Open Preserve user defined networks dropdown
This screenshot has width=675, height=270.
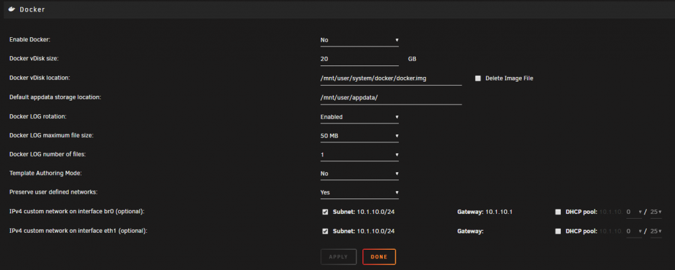coord(360,192)
